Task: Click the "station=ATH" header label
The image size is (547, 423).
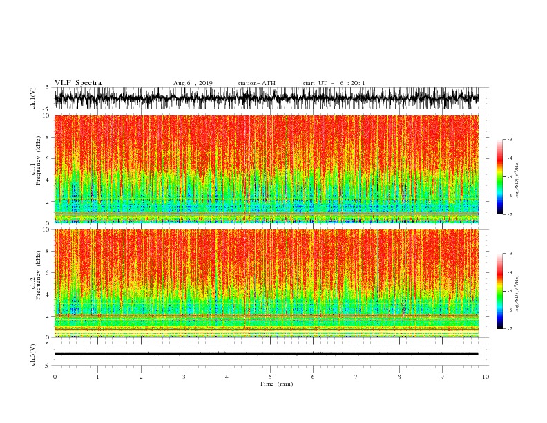Action: coord(256,83)
